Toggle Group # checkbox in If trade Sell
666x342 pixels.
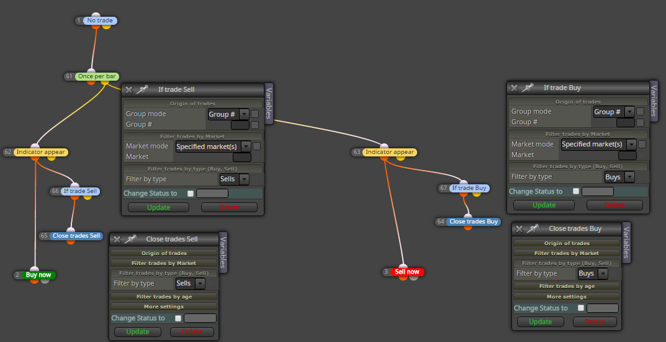(255, 125)
